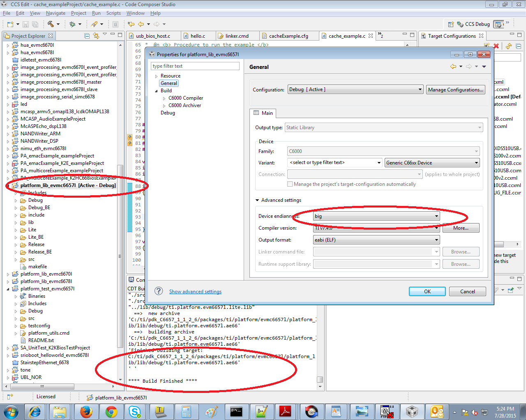This screenshot has height=420, width=526.
Task: Click the red delete icon in Target Configurations
Action: 496,46
